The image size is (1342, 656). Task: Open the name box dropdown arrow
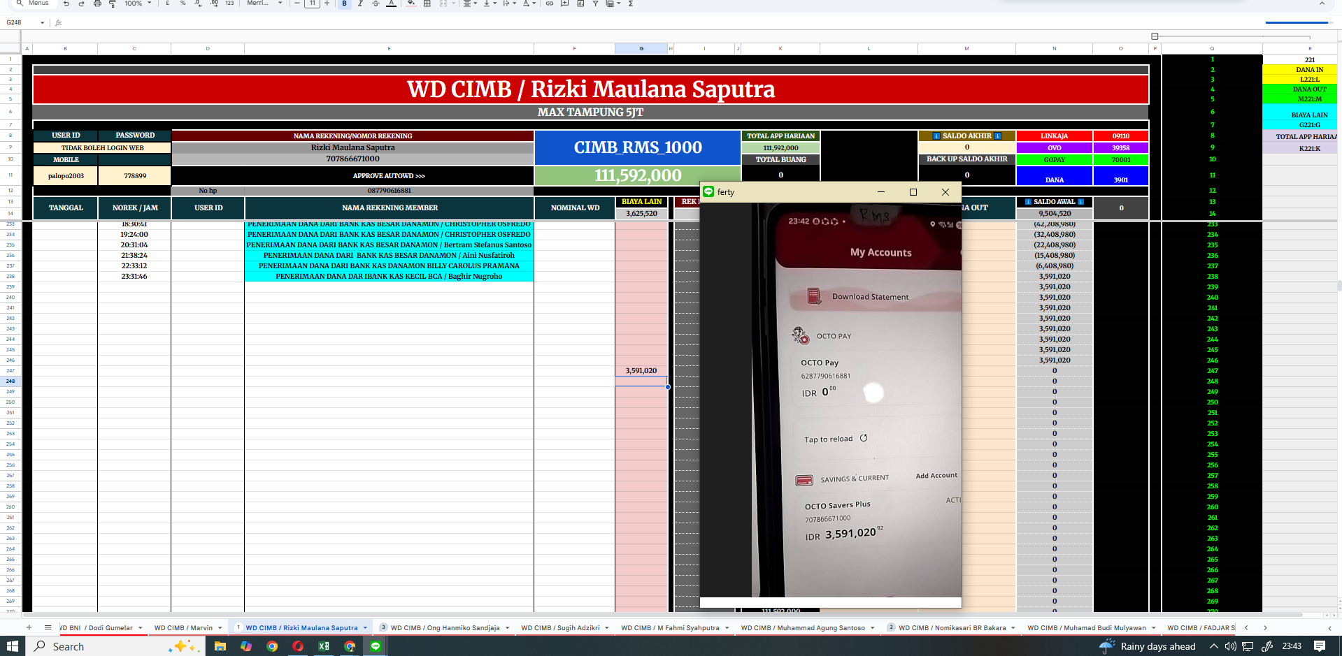pos(42,23)
